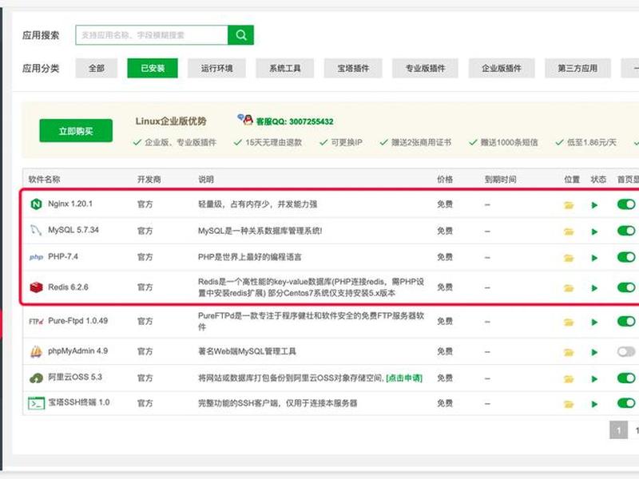Click the green search magnifier button
Image resolution: width=639 pixels, height=479 pixels.
240,35
